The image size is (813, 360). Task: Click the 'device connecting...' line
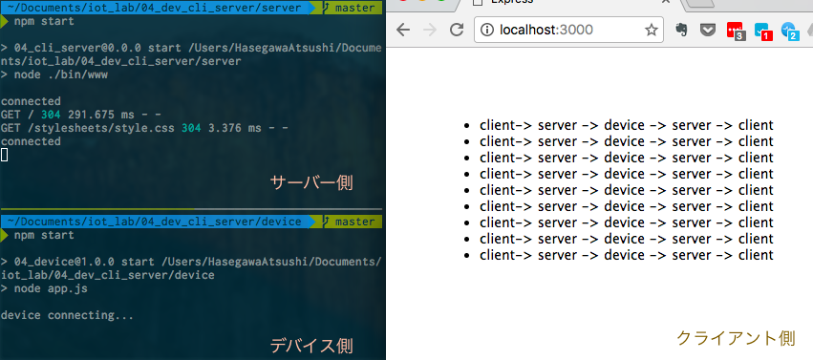click(68, 315)
